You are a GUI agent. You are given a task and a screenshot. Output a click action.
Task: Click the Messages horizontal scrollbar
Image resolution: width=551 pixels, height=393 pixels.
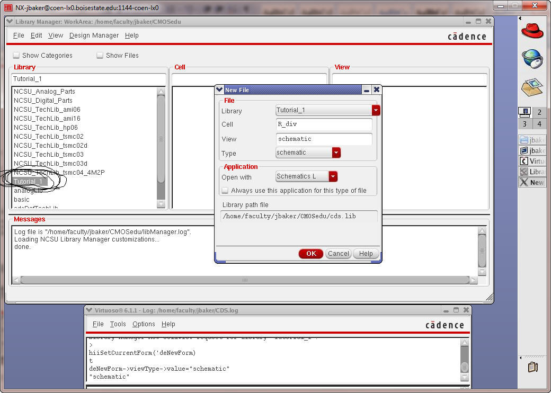coord(244,280)
